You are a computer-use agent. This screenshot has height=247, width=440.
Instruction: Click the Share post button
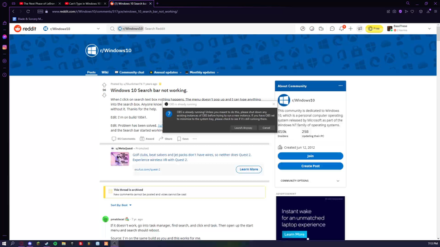(x=166, y=139)
